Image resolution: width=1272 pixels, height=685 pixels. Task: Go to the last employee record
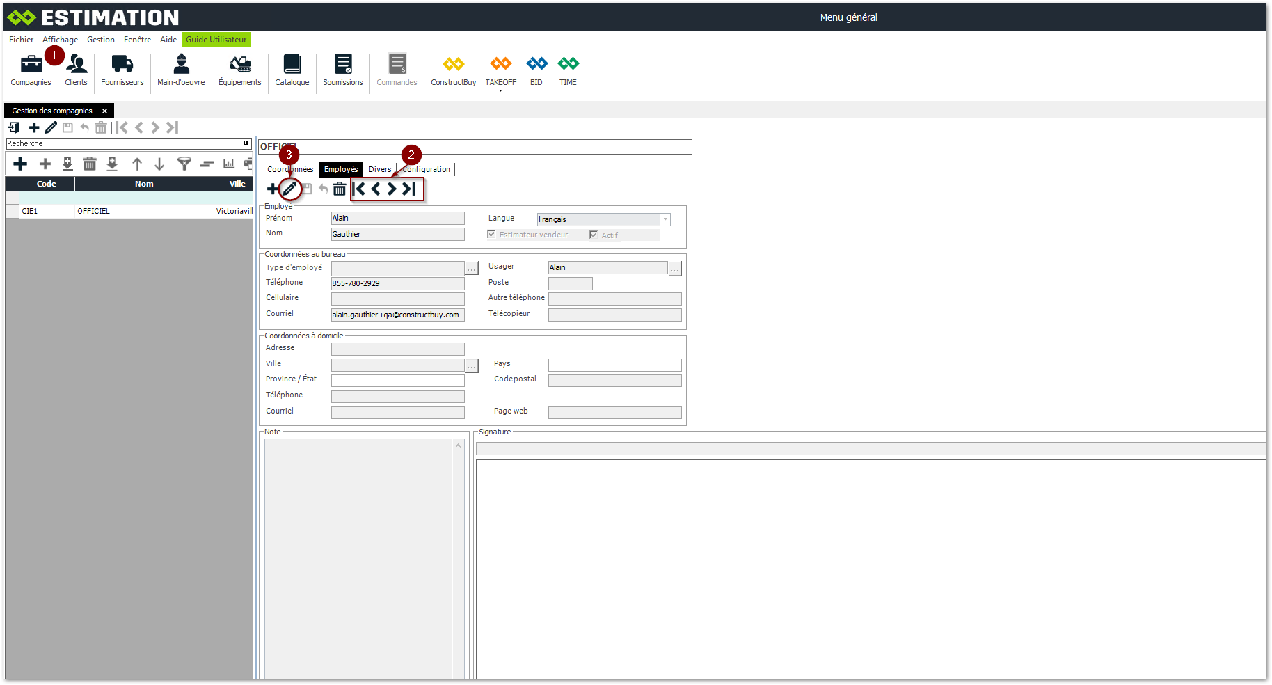[409, 189]
